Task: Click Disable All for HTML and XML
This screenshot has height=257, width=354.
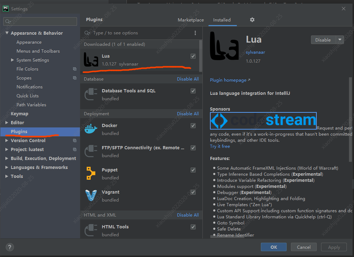Action: point(188,215)
